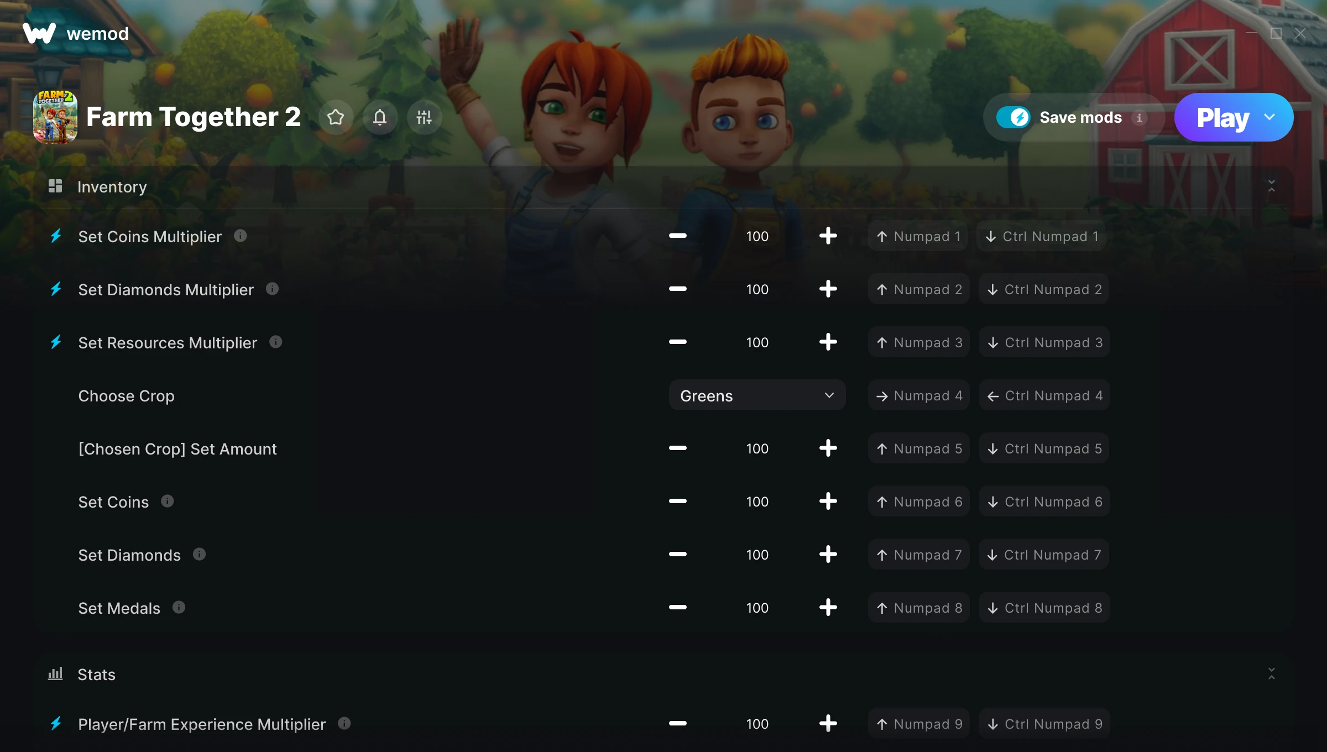The width and height of the screenshot is (1327, 752).
Task: Open the mod settings sliders icon
Action: pos(424,117)
